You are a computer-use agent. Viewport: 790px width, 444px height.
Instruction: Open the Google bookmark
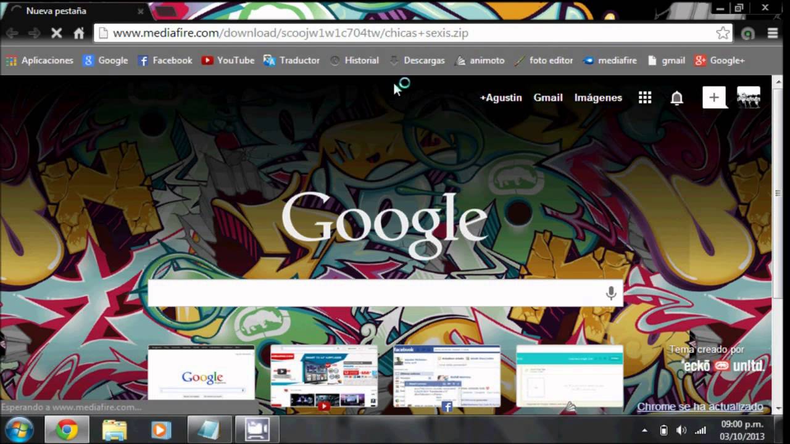tap(106, 60)
